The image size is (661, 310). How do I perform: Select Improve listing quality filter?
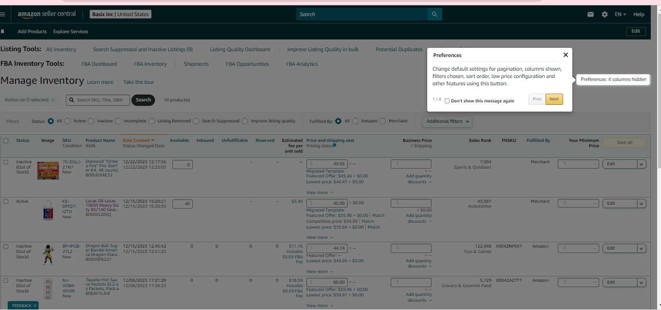point(245,121)
